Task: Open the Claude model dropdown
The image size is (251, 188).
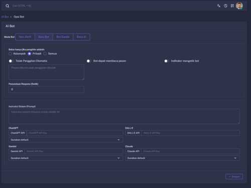Action: coord(182,158)
